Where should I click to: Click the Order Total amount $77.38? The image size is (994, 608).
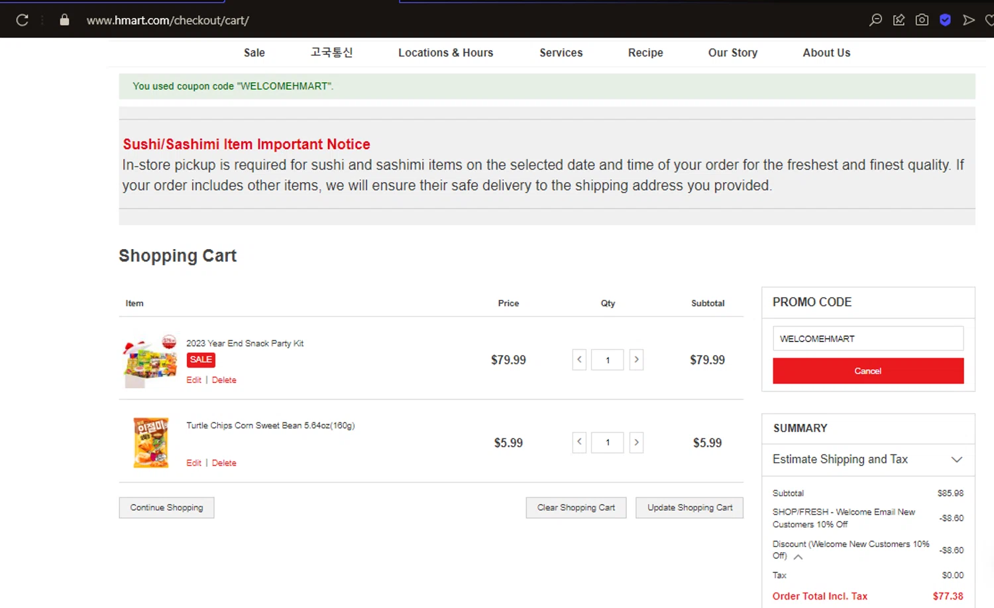point(948,596)
